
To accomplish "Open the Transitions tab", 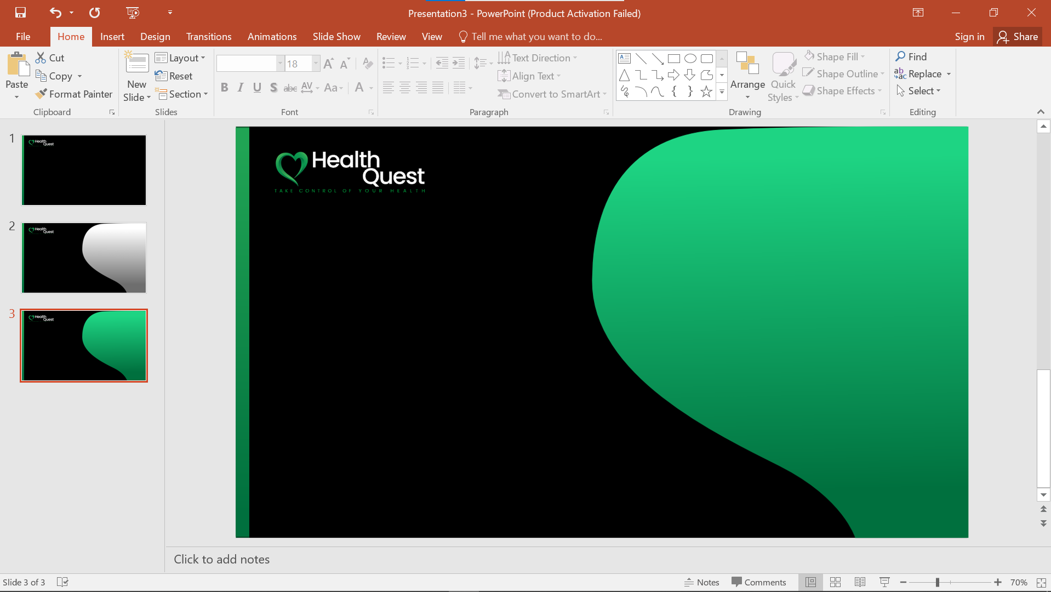I will [208, 37].
